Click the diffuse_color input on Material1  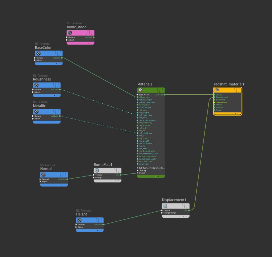(137, 97)
